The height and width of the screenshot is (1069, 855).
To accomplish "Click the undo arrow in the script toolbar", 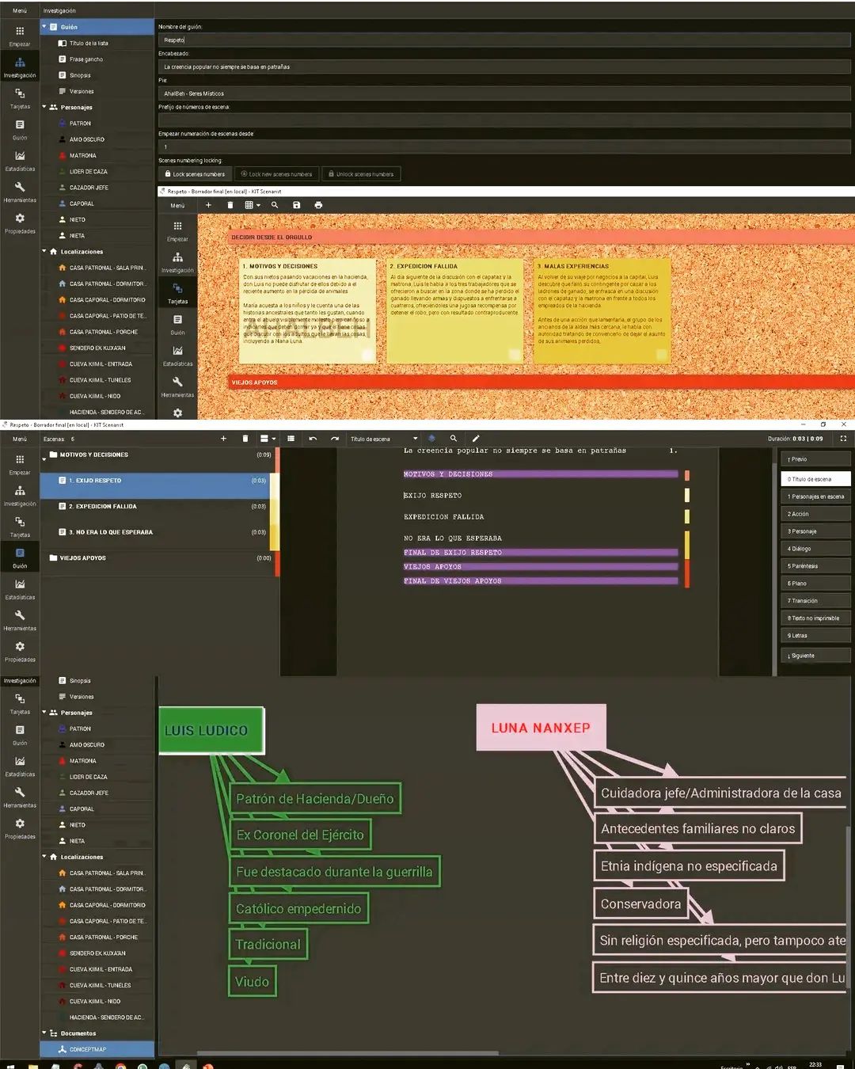I will pyautogui.click(x=313, y=439).
